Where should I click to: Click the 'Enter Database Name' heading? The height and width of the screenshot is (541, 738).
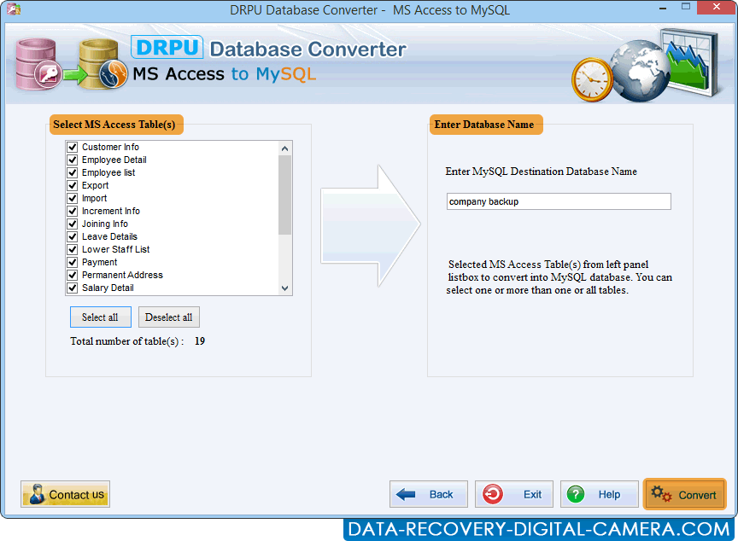click(x=486, y=125)
